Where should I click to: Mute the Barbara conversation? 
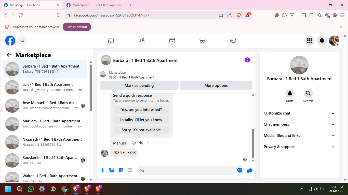290,93
